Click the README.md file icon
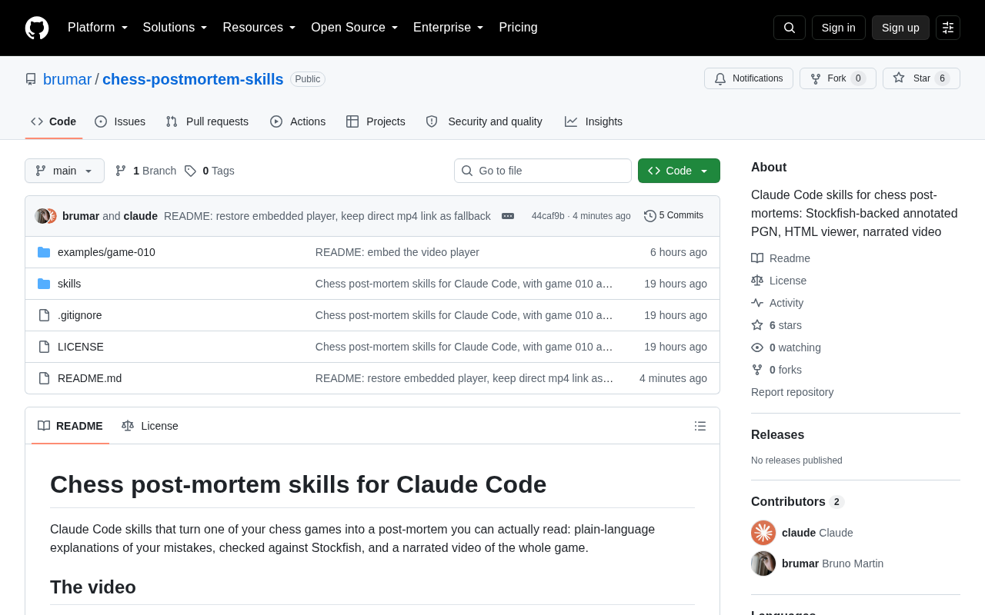 point(44,378)
